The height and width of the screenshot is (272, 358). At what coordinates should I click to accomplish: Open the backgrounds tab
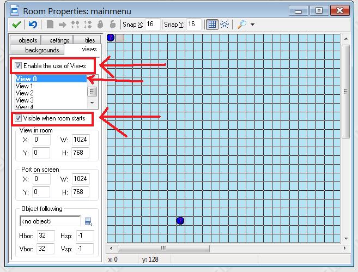tap(41, 50)
